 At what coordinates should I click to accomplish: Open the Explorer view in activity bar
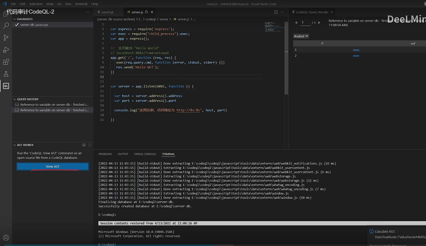pyautogui.click(x=6, y=14)
